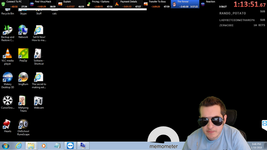267x150 pixels.
Task: Launch OldSchool RuneScape shortcut
Action: [23, 127]
